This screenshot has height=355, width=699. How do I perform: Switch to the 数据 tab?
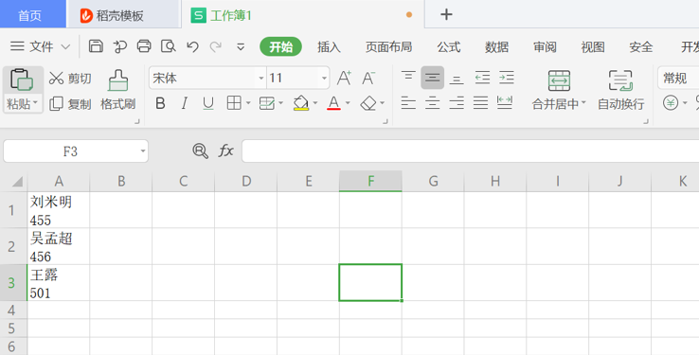click(x=496, y=46)
